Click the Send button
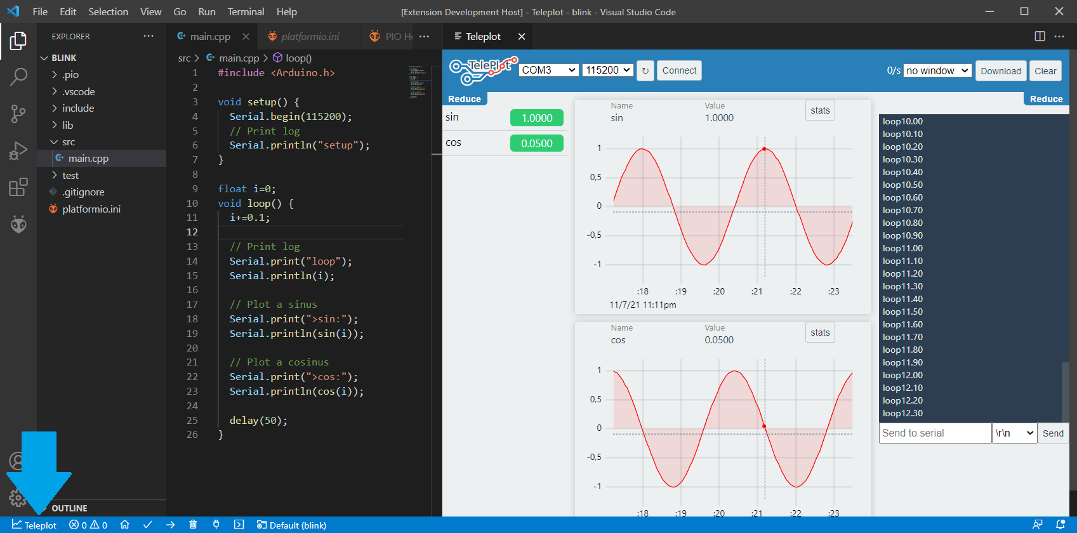This screenshot has height=533, width=1077. 1053,433
